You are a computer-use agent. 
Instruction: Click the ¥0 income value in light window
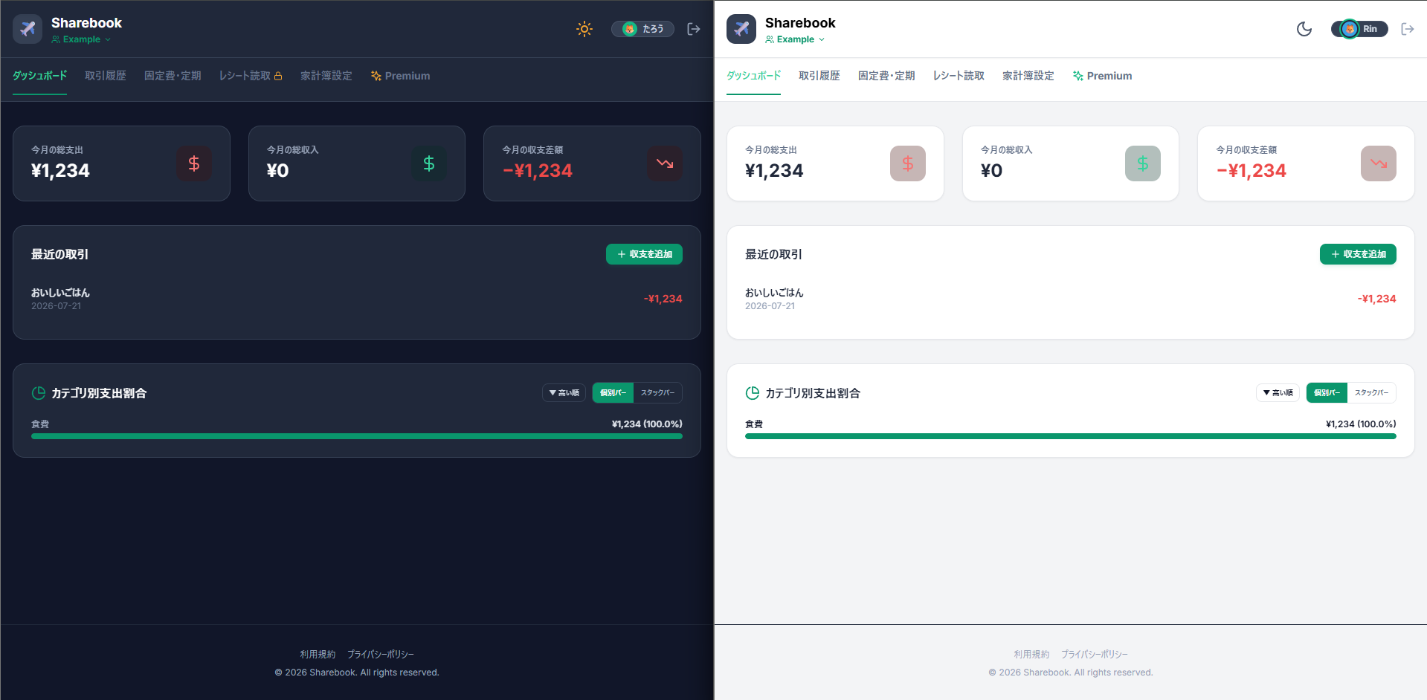coord(991,171)
